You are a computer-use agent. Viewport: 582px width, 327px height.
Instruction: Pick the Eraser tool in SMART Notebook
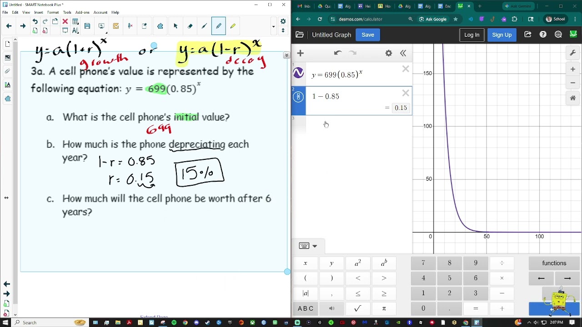point(190,26)
